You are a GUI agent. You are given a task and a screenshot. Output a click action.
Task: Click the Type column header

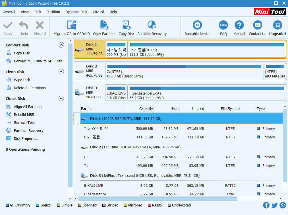point(269,109)
